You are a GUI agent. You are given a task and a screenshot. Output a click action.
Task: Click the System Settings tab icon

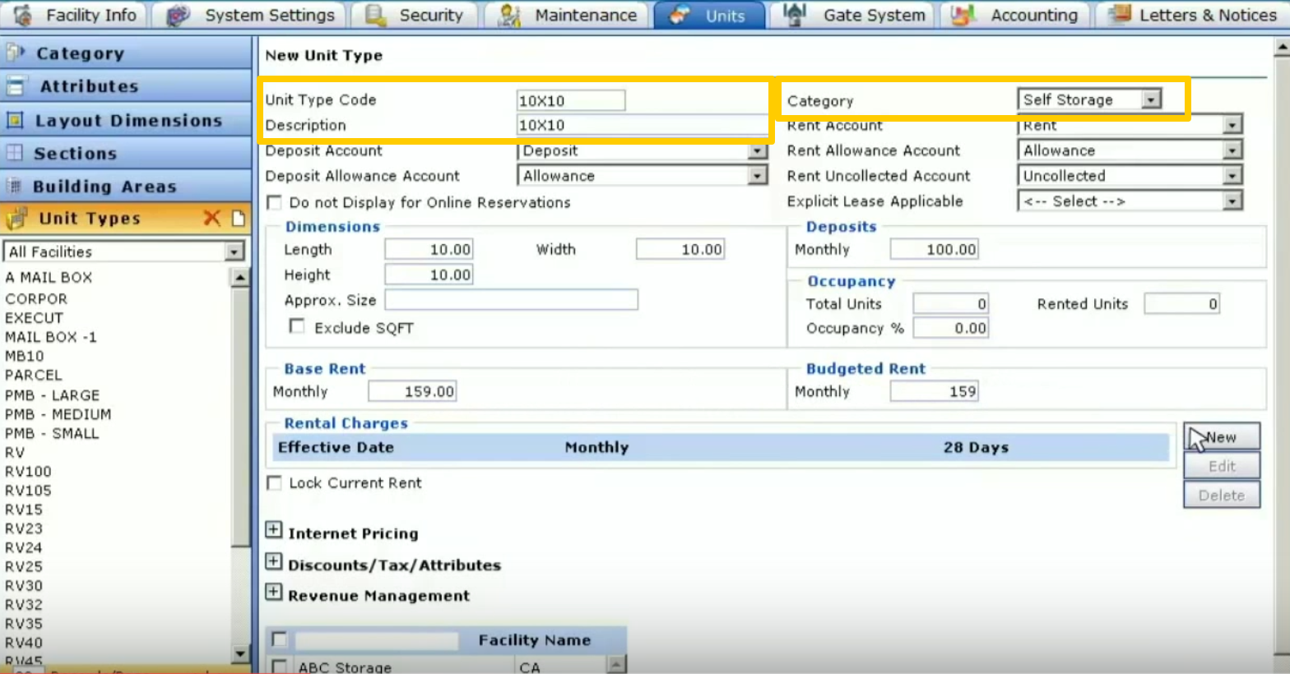pyautogui.click(x=178, y=15)
